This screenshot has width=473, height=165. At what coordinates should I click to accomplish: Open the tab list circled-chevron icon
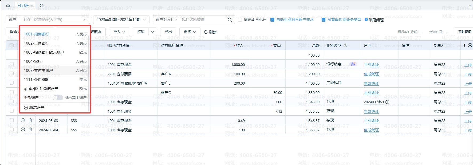(42, 6)
